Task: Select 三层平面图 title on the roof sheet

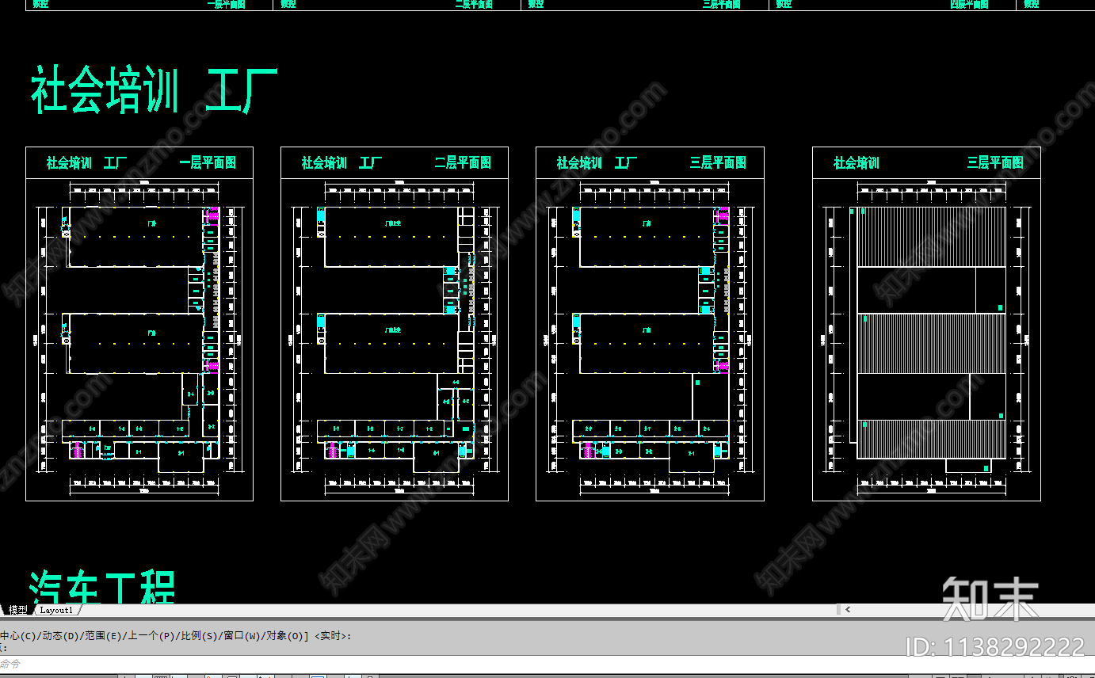Action: click(x=995, y=163)
